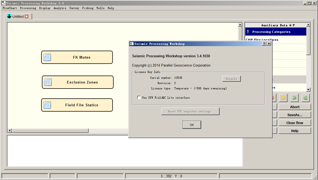Image resolution: width=318 pixels, height=180 pixels.
Task: Open the Help menu in menu bar
Action: (x=111, y=8)
